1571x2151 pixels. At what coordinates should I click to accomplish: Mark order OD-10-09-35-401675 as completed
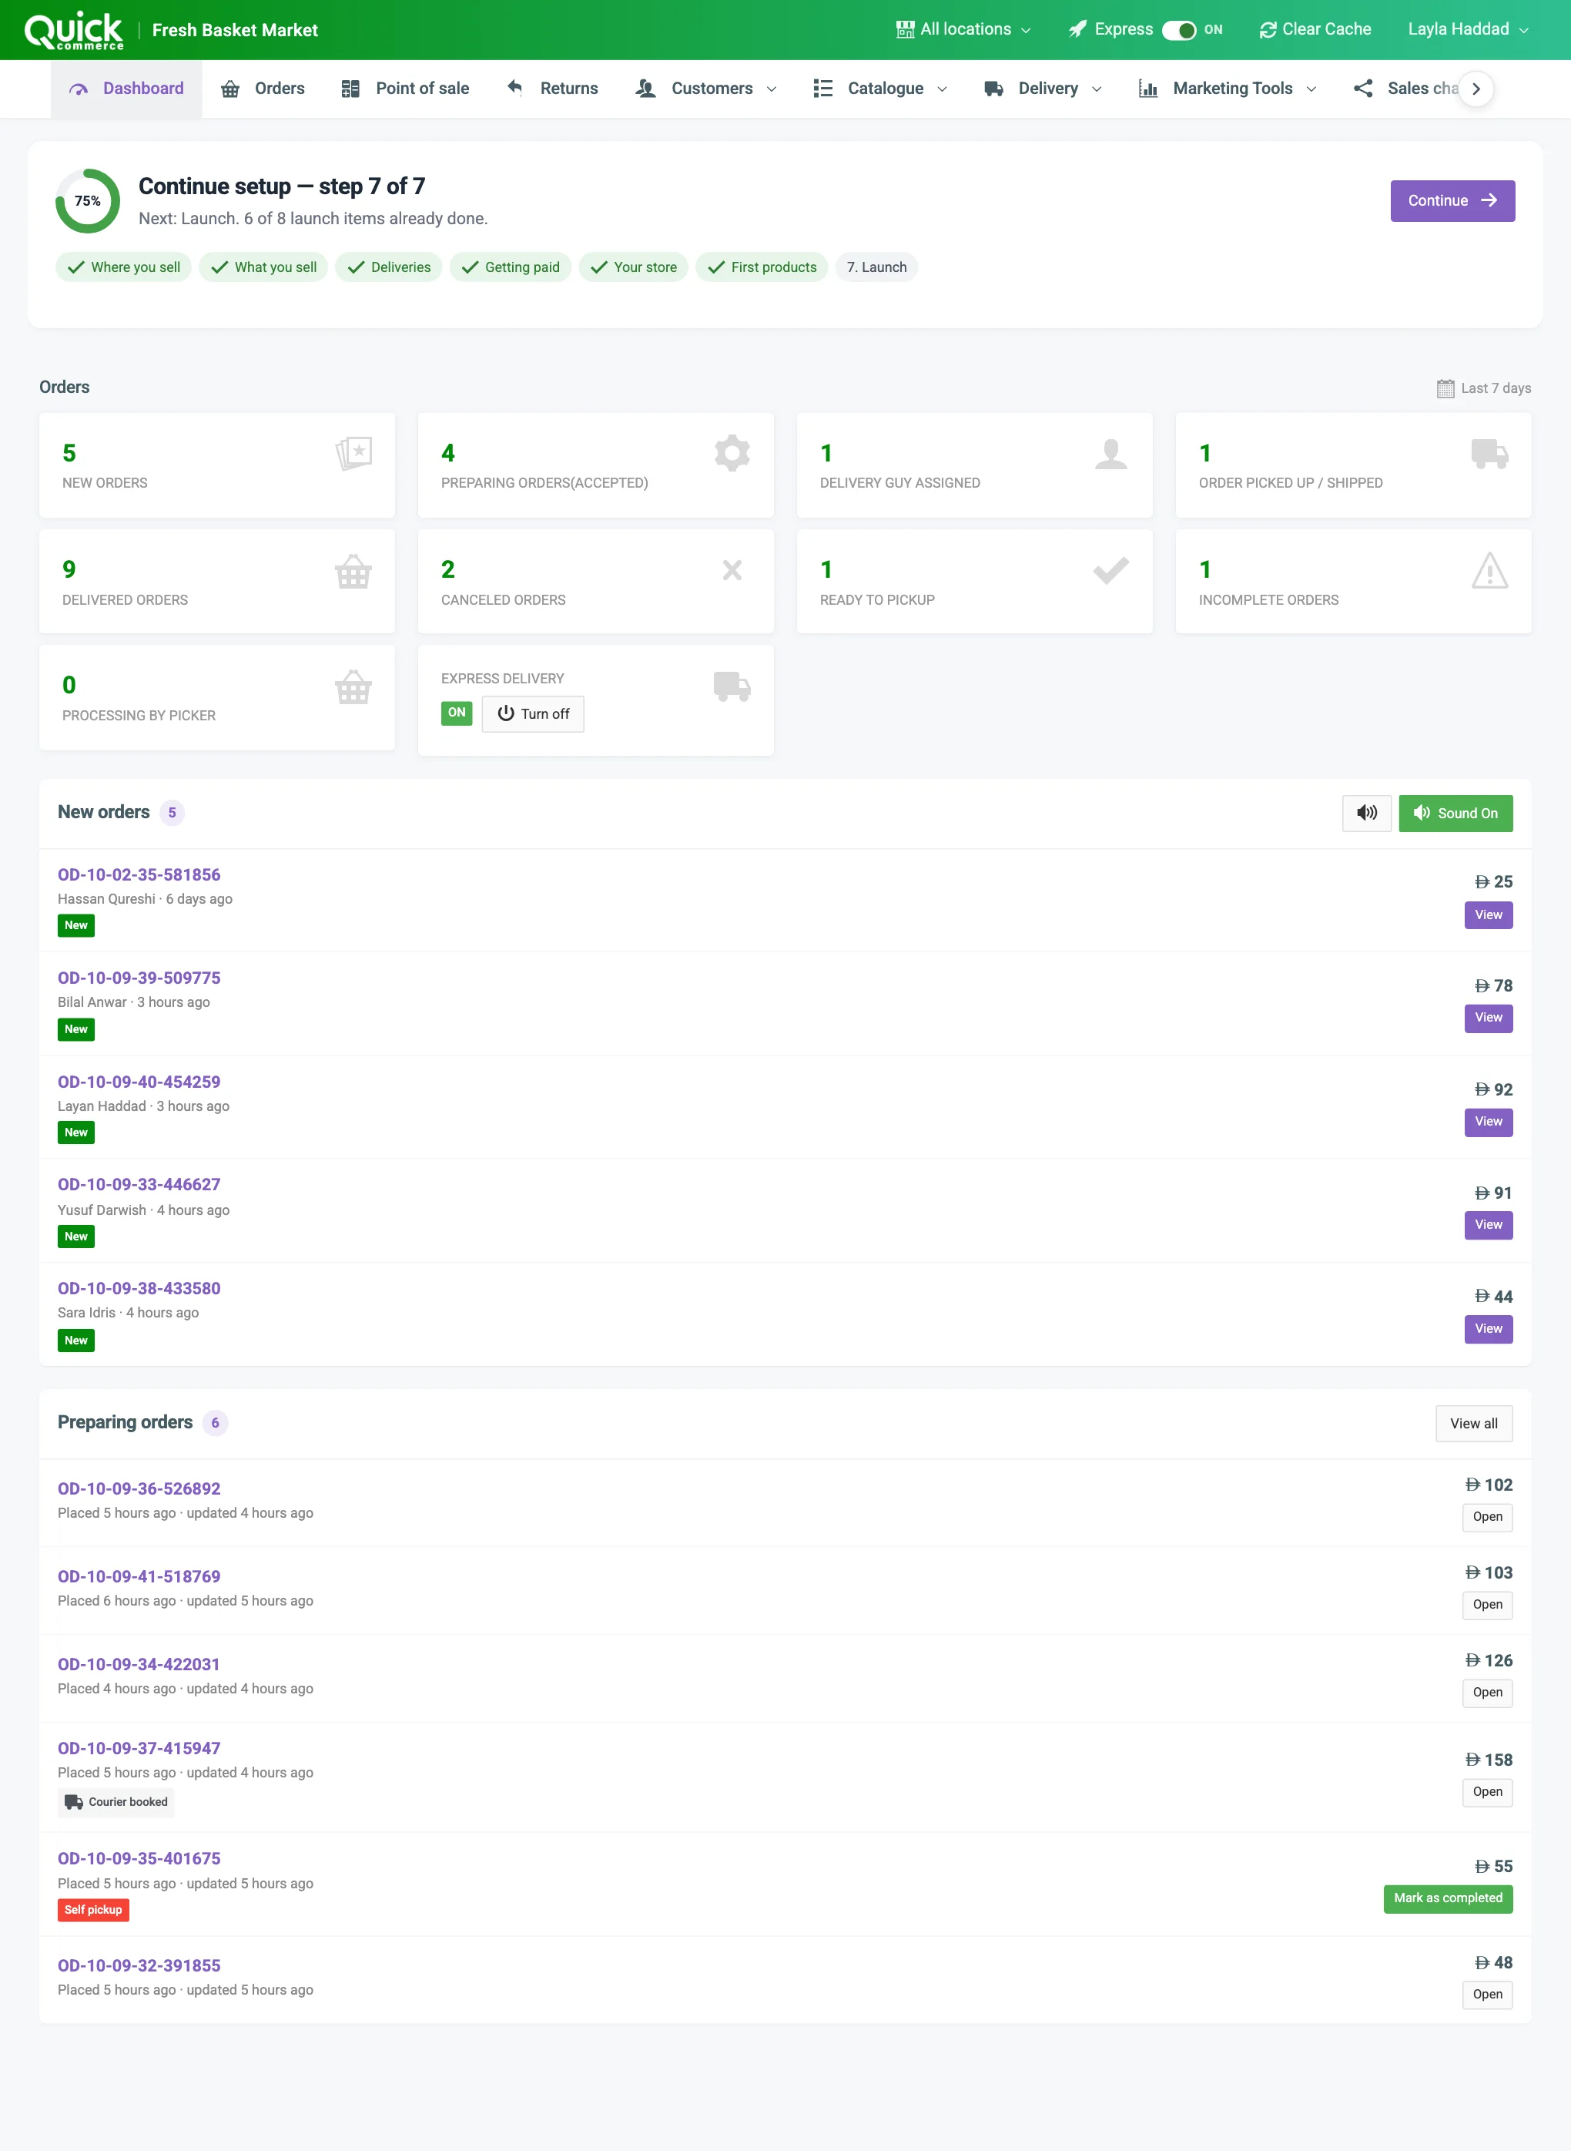1447,1898
